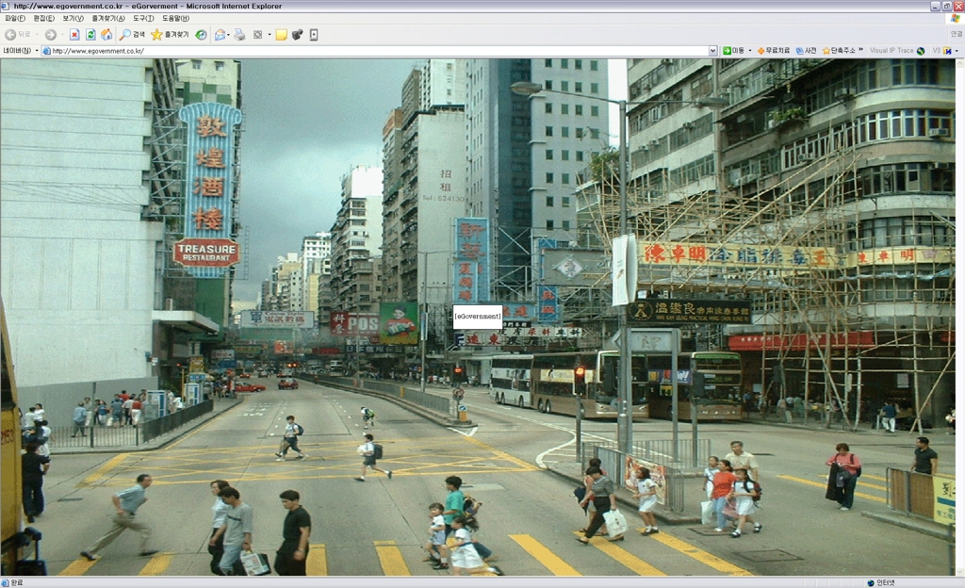
Task: Open the 파일(F) menu
Action: [x=15, y=18]
